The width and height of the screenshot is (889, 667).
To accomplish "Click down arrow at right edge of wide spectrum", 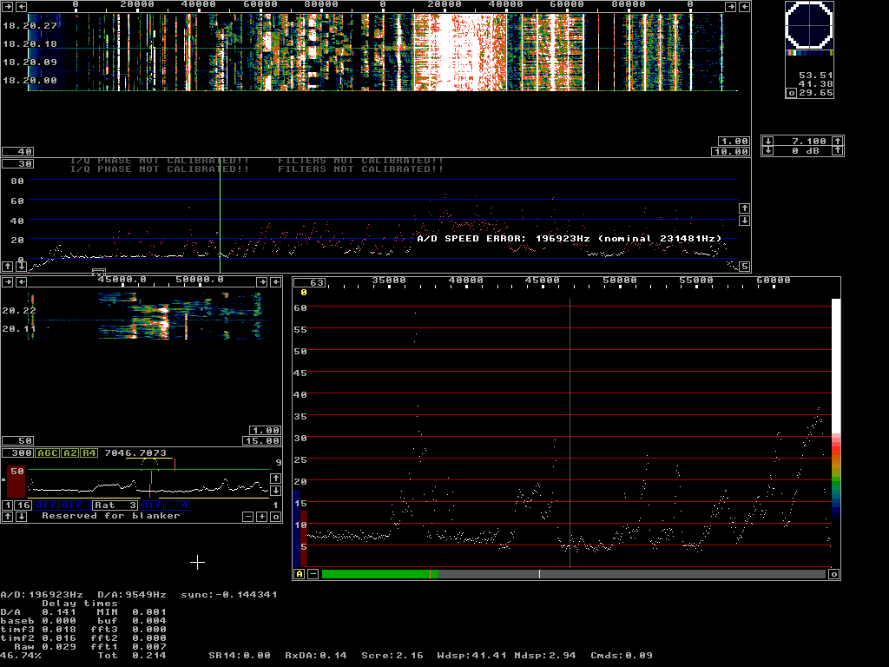I will tap(744, 220).
